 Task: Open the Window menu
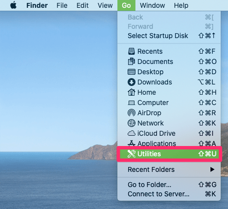coord(152,5)
